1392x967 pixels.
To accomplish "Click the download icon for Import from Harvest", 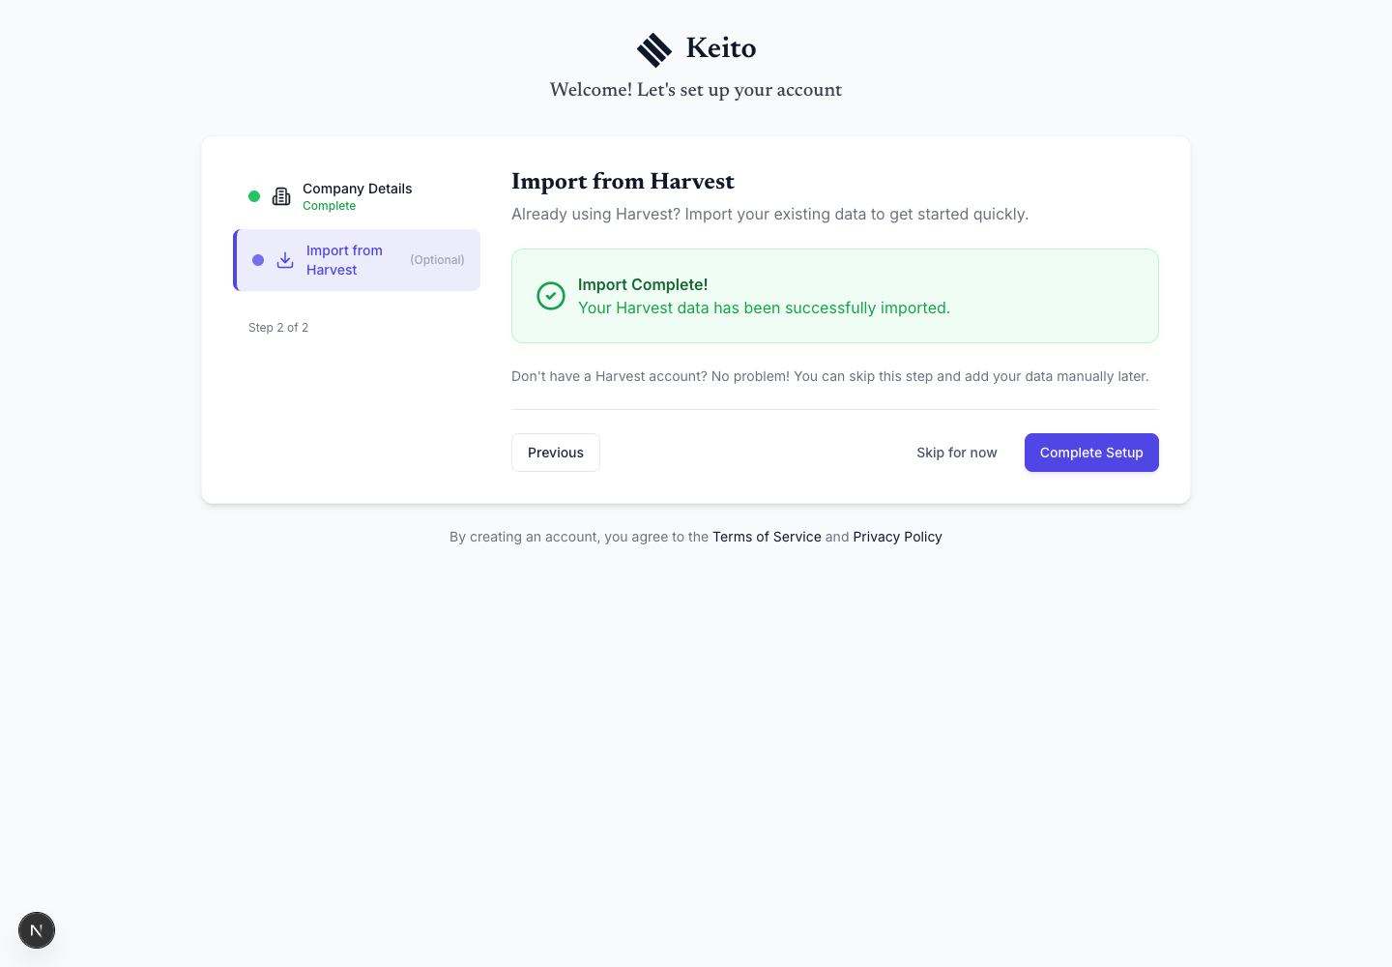I will (285, 260).
